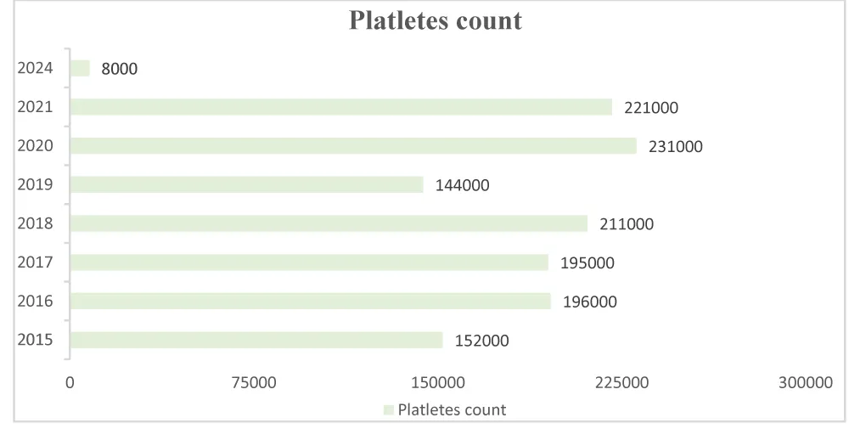
Task: Click the 2018 horizontal bar
Action: tap(329, 223)
